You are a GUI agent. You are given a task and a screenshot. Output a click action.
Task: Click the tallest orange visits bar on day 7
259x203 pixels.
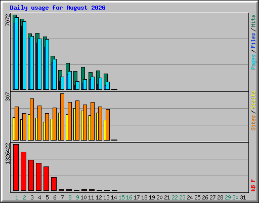(x=62, y=117)
